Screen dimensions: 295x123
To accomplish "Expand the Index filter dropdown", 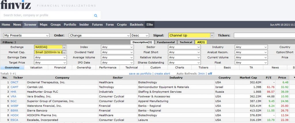I will pyautogui.click(x=117, y=47).
